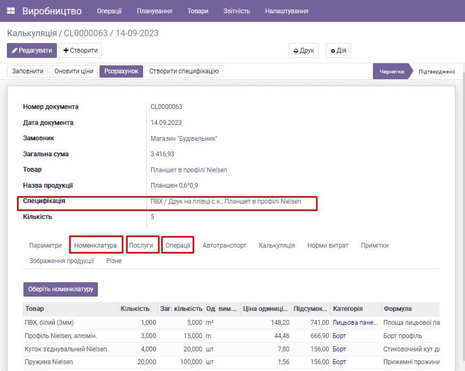Open the Операції top menu
465x371 pixels.
(109, 11)
